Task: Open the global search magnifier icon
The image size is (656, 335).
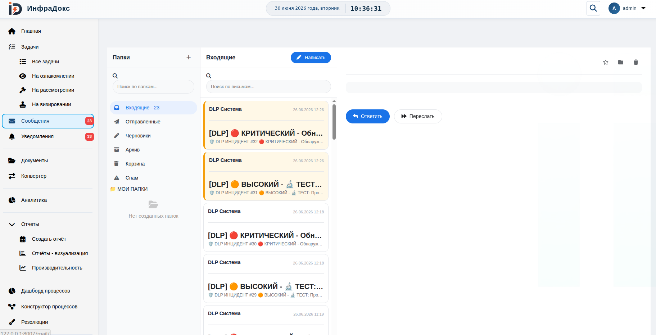Action: tap(593, 8)
